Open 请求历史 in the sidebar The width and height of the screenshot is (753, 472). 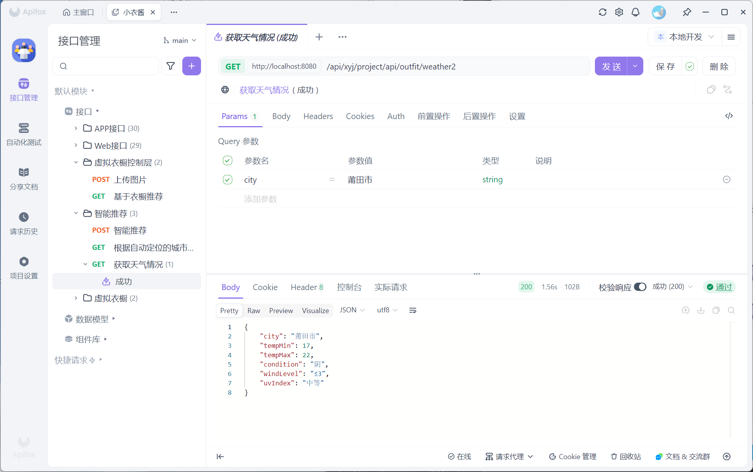[x=23, y=223]
